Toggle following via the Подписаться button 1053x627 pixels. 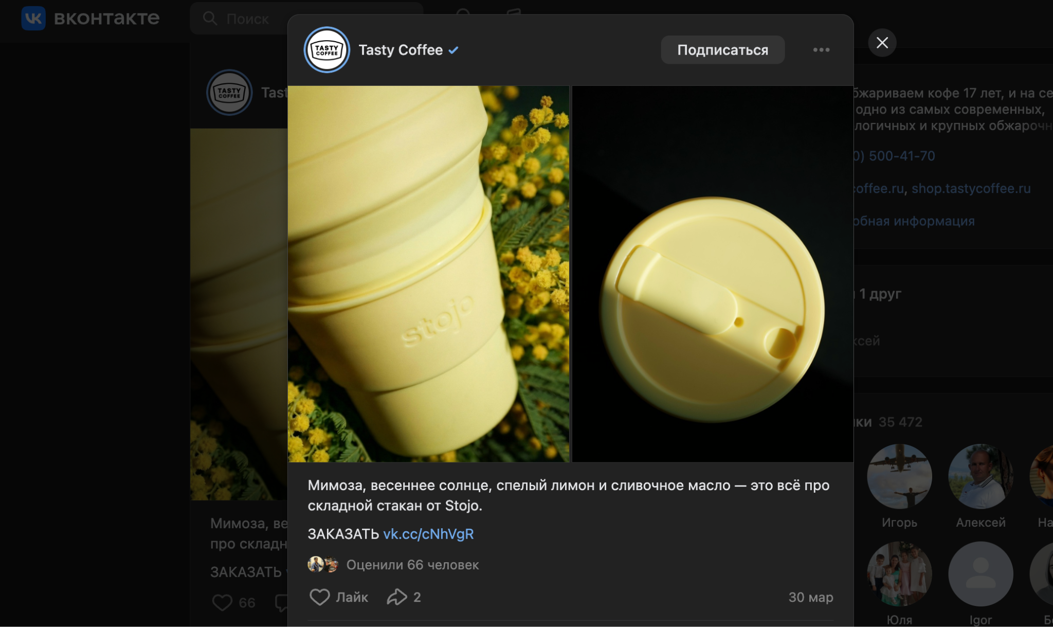coord(723,49)
